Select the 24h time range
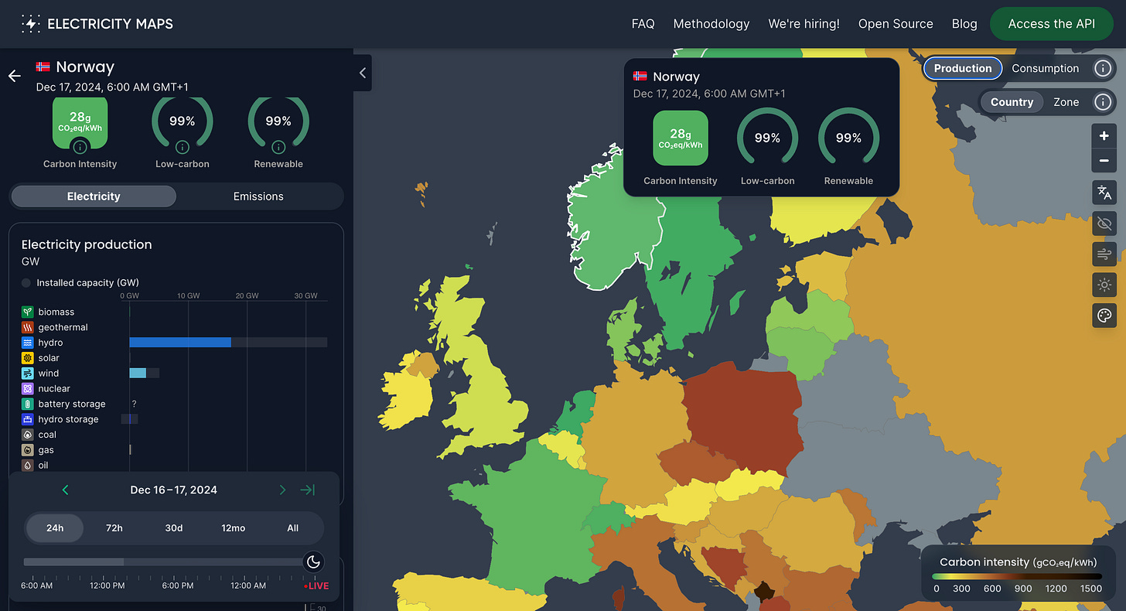This screenshot has height=611, width=1126. [55, 528]
